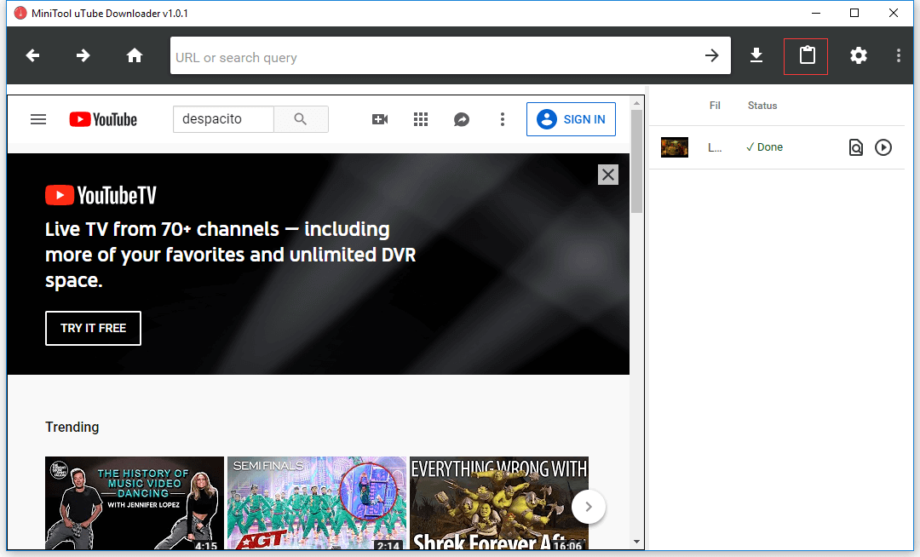The width and height of the screenshot is (920, 557).
Task: Go back with the left arrow button
Action: pos(33,55)
